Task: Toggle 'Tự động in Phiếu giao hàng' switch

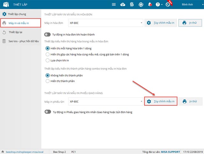Action: pos(47,112)
